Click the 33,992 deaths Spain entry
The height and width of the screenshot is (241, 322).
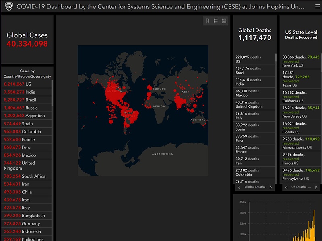[x=254, y=127]
